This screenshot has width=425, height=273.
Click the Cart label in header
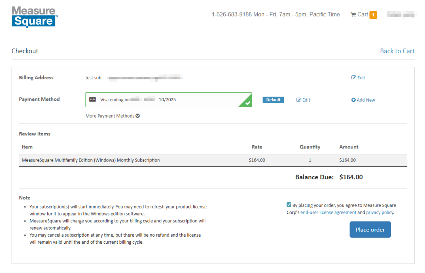(363, 15)
